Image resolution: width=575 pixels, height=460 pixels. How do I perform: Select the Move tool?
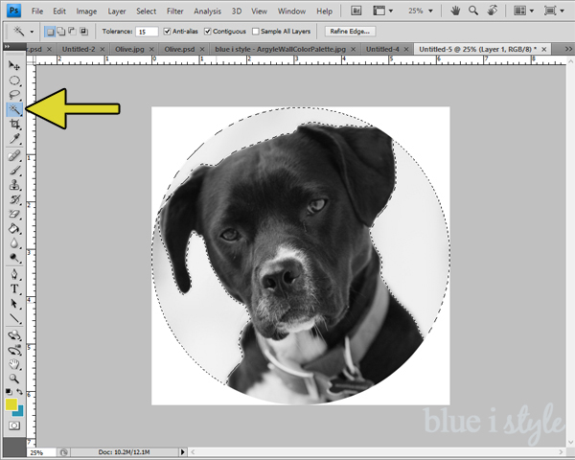click(14, 66)
